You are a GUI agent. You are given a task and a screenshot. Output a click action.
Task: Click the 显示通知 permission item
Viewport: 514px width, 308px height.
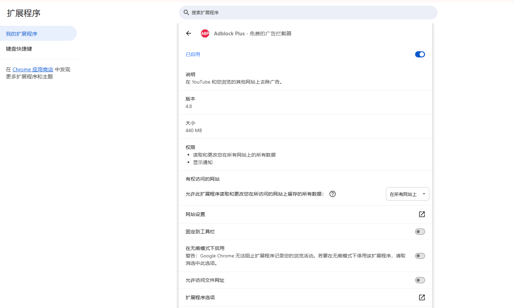(203, 162)
